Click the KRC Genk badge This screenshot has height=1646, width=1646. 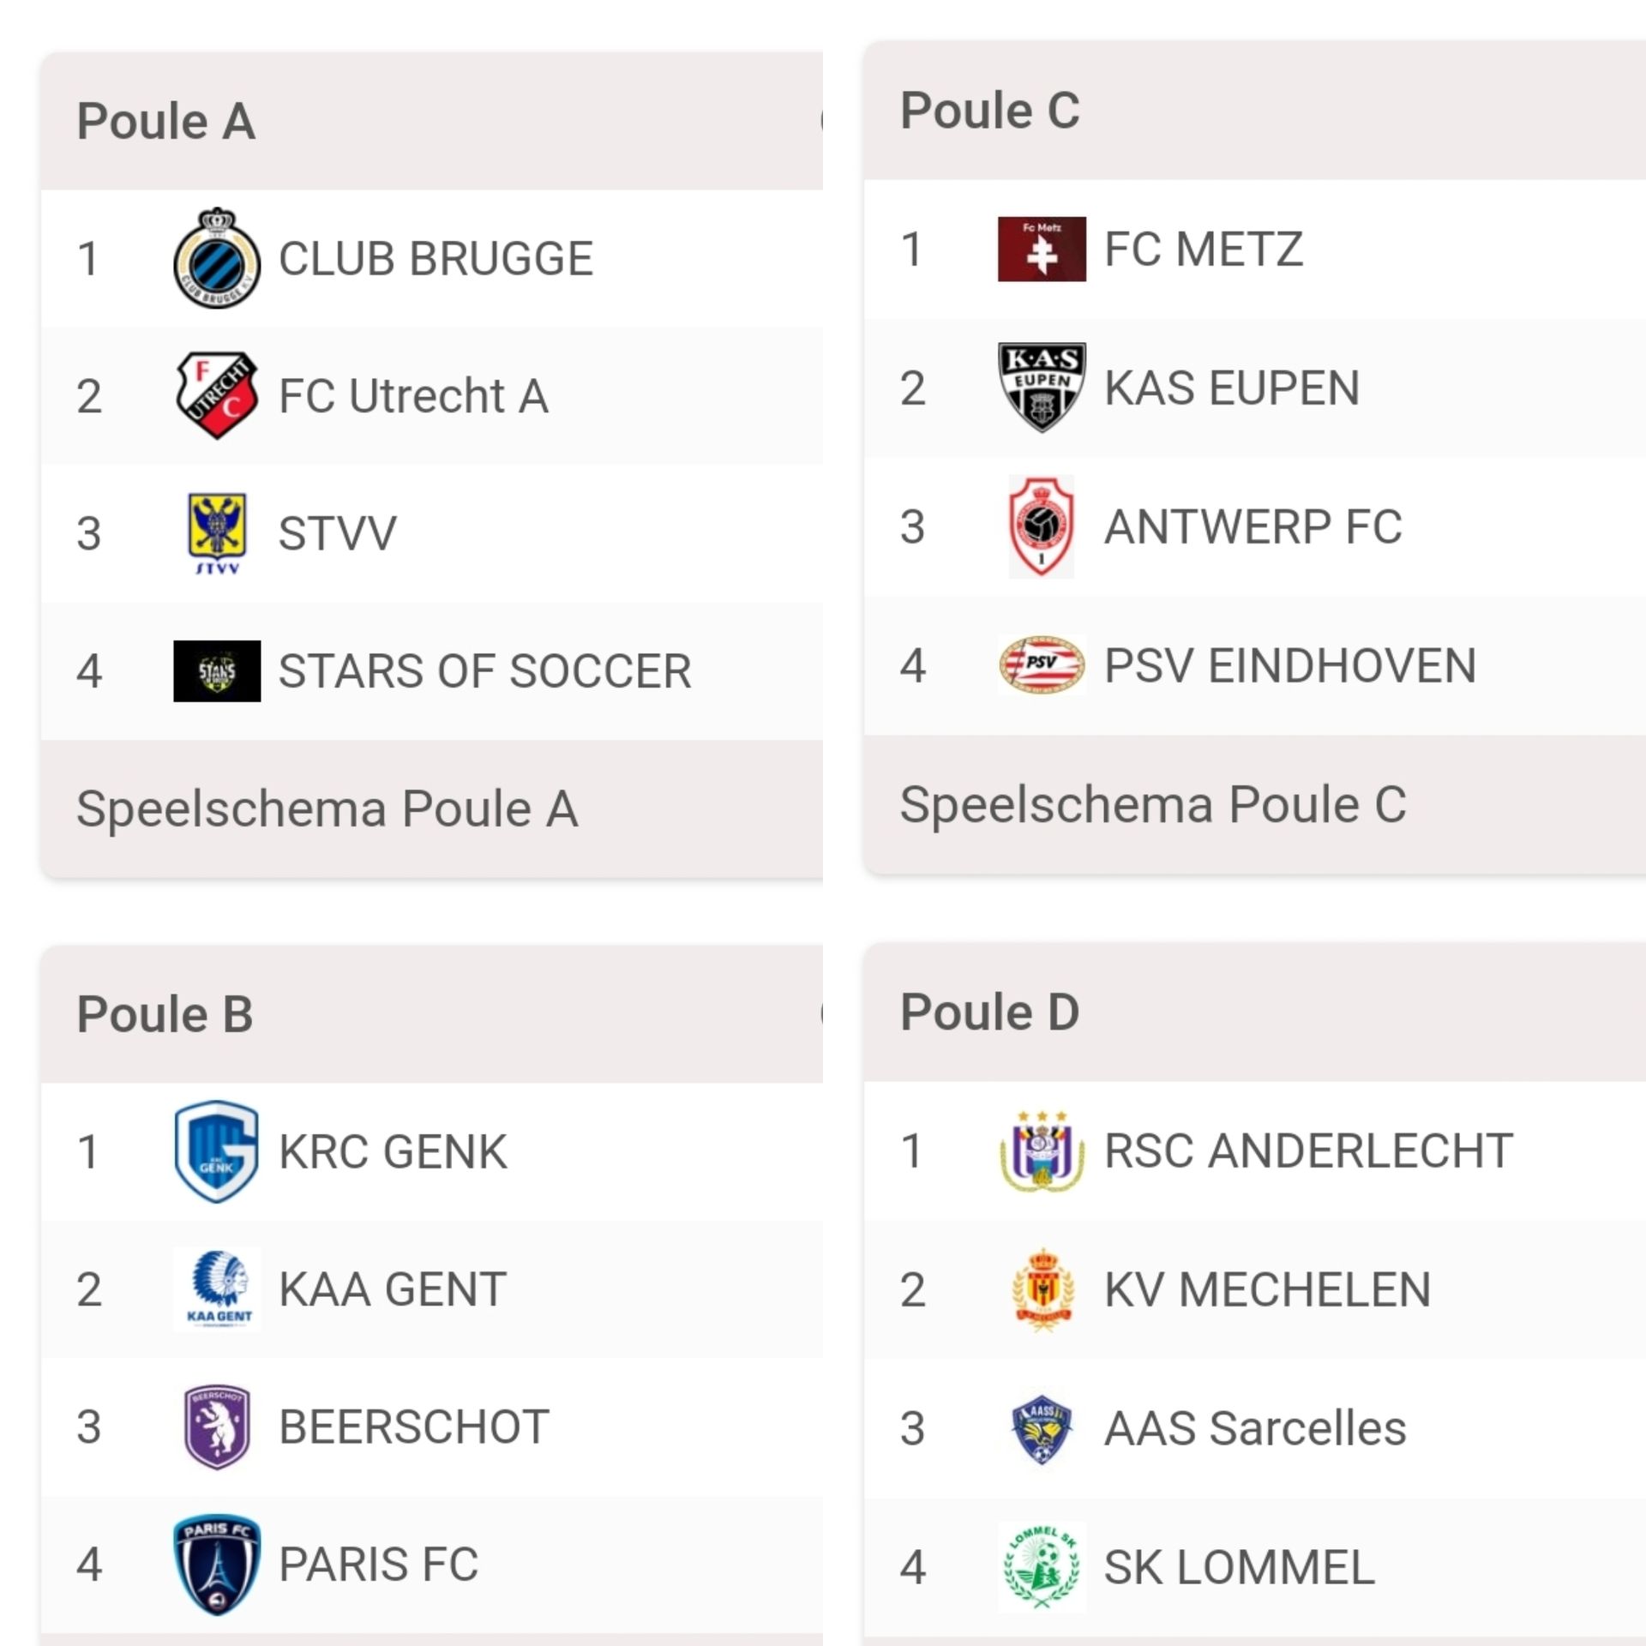217,1151
